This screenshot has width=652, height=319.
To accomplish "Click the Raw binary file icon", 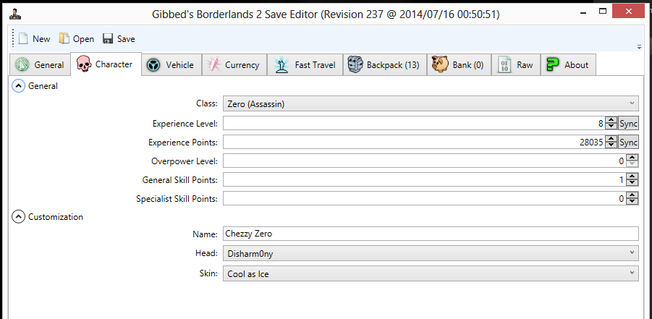I will coord(504,65).
